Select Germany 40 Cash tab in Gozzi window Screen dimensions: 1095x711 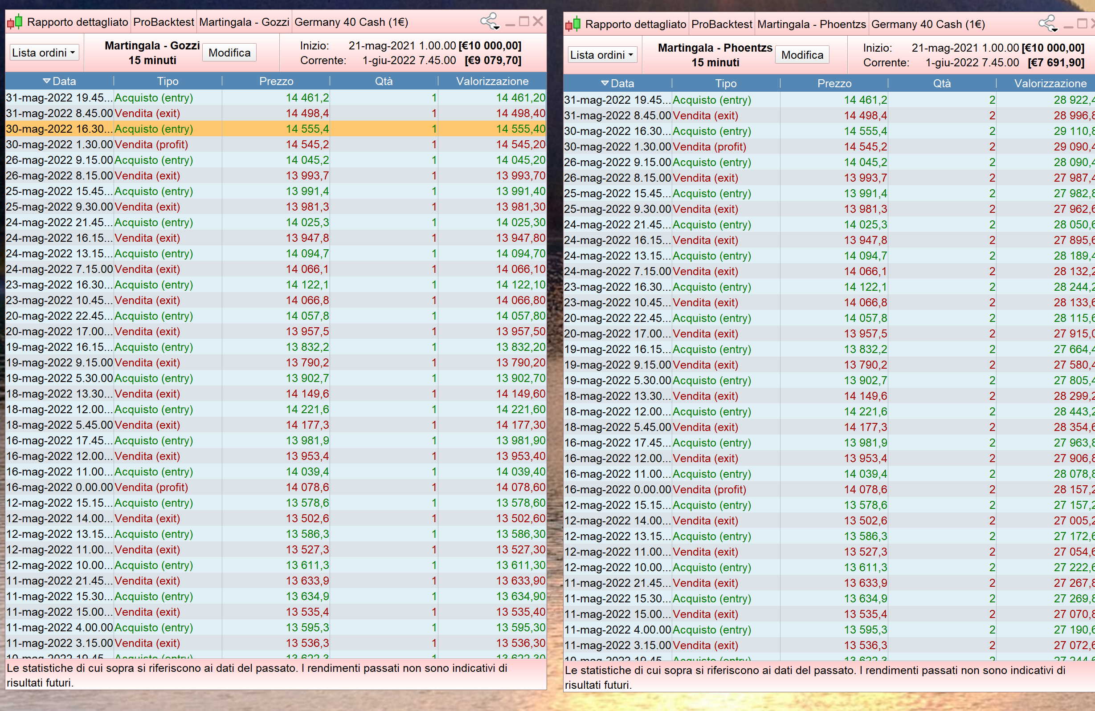click(x=351, y=22)
